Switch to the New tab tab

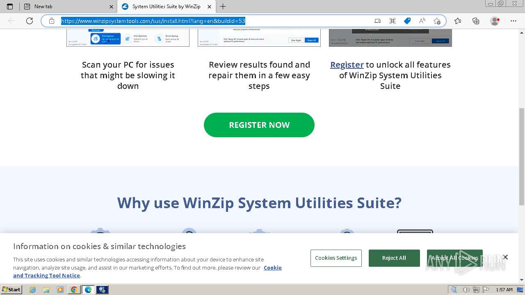pyautogui.click(x=68, y=7)
